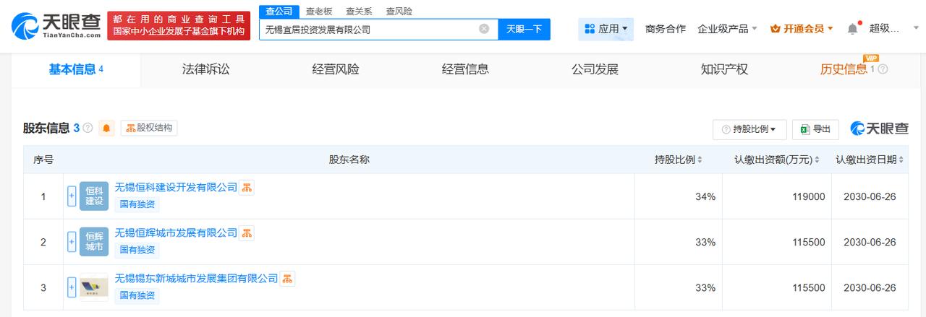
Task: Open the 企业级产品 dropdown
Action: (727, 29)
